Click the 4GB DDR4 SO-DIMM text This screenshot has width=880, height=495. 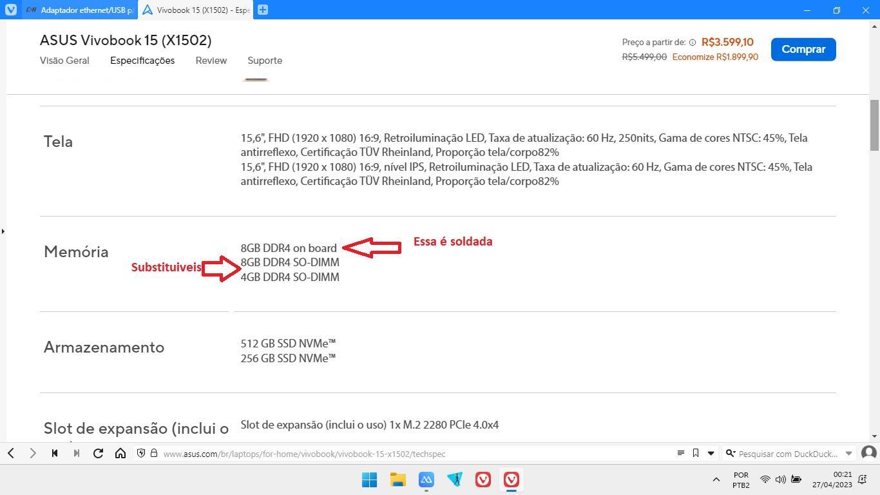coord(290,277)
